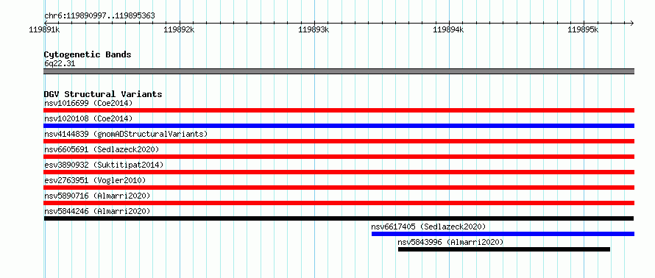Click the DGV Structural Variants track title
This screenshot has height=278, width=655.
103,94
